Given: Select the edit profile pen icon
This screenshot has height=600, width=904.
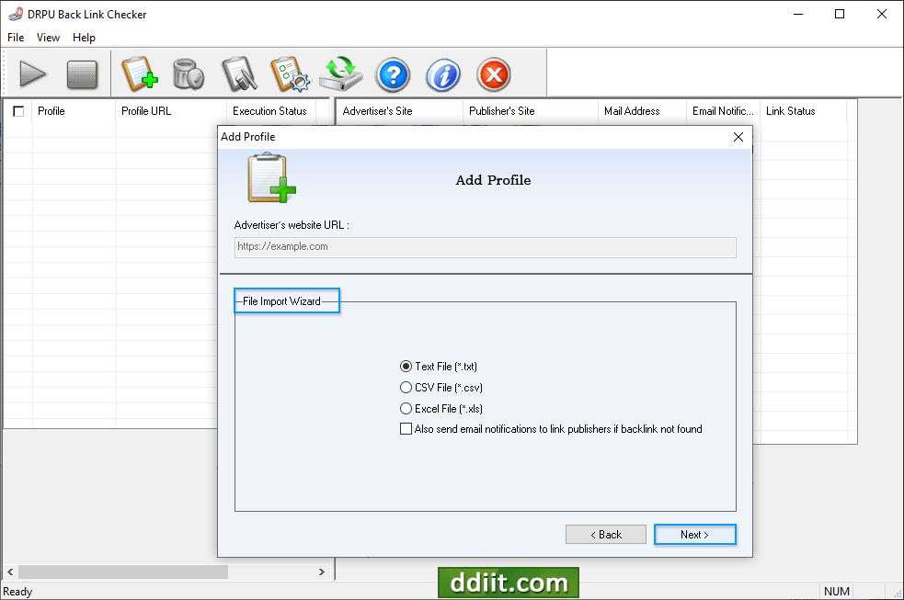Looking at the screenshot, I should (239, 74).
